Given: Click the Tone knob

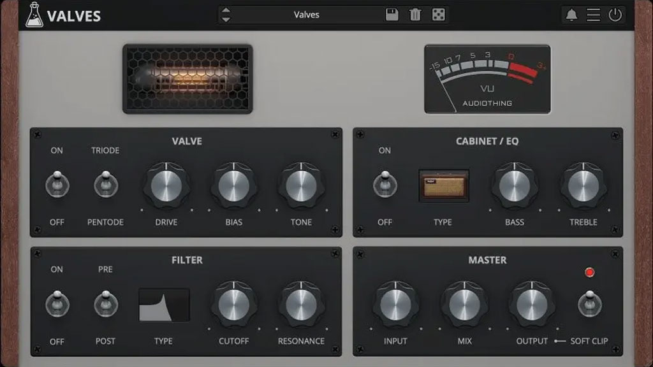Looking at the screenshot, I should point(301,185).
